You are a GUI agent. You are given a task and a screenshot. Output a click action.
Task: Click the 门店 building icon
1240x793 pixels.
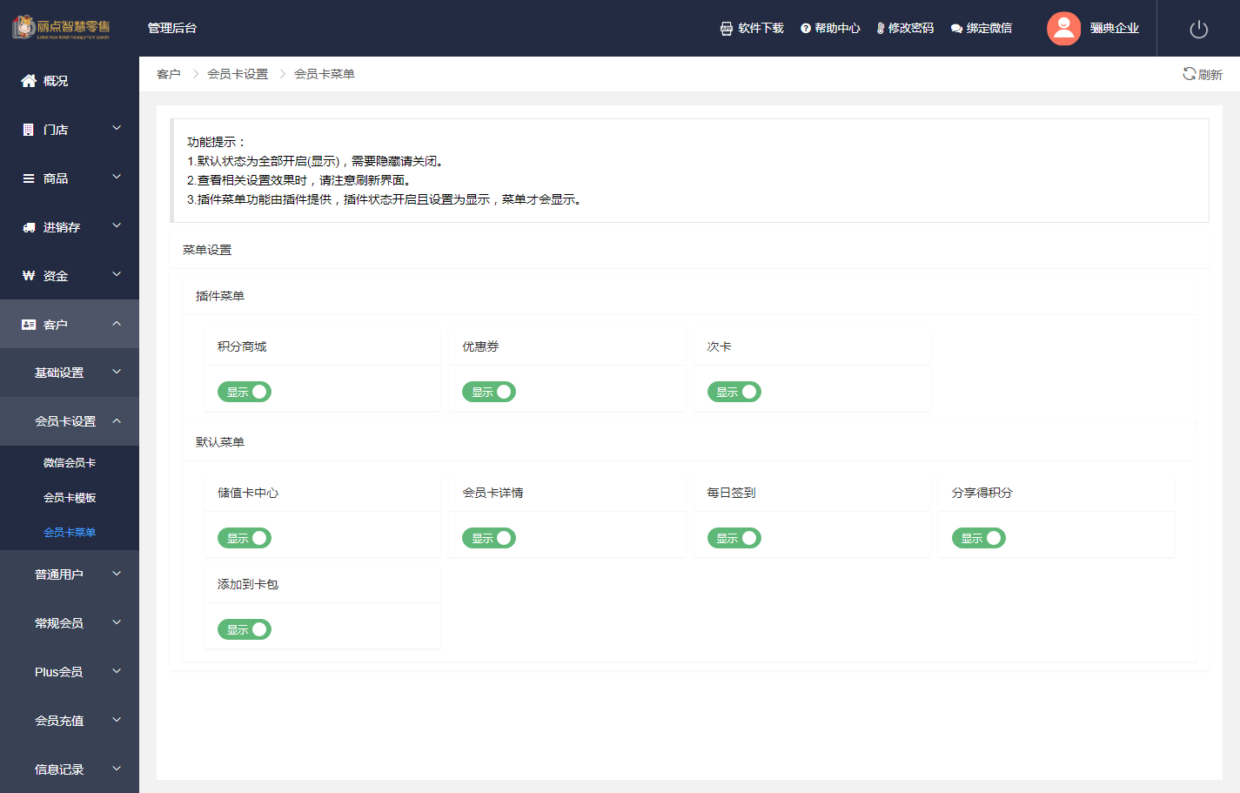(x=29, y=130)
